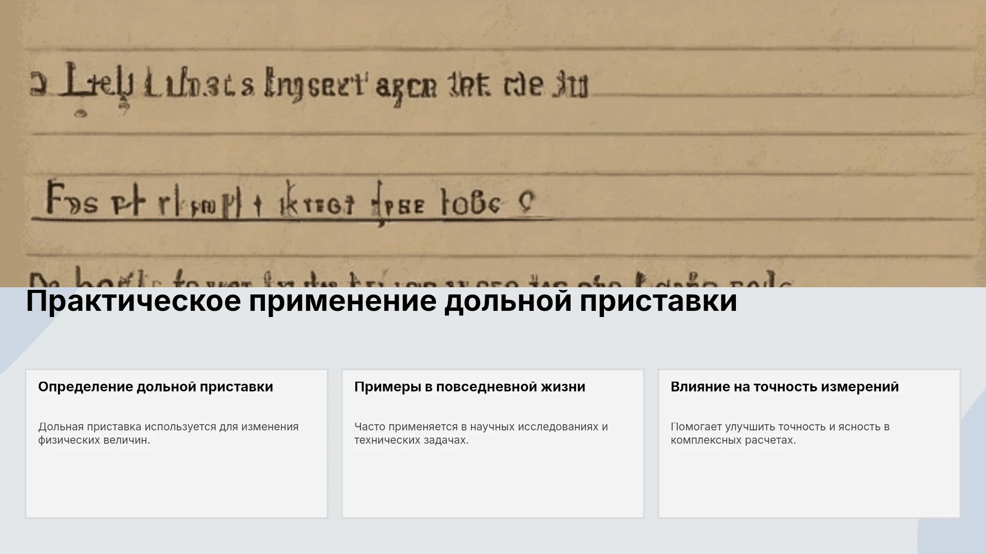986x554 pixels.
Task: Click the heading 'Влияние на точность измерений'
Action: (785, 387)
